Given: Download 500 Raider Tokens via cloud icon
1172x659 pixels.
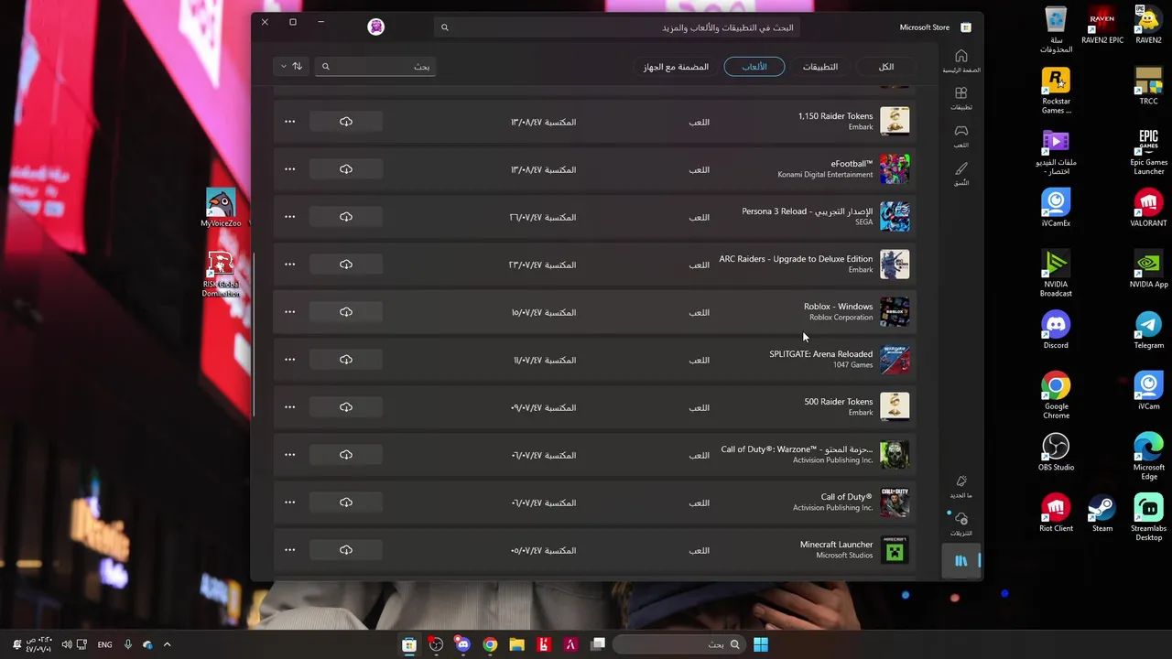Looking at the screenshot, I should pyautogui.click(x=346, y=407).
